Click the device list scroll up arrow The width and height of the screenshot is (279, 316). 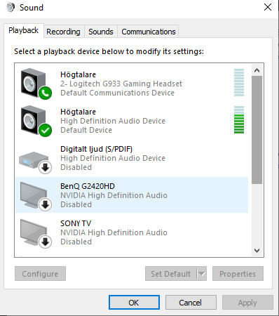[257, 70]
